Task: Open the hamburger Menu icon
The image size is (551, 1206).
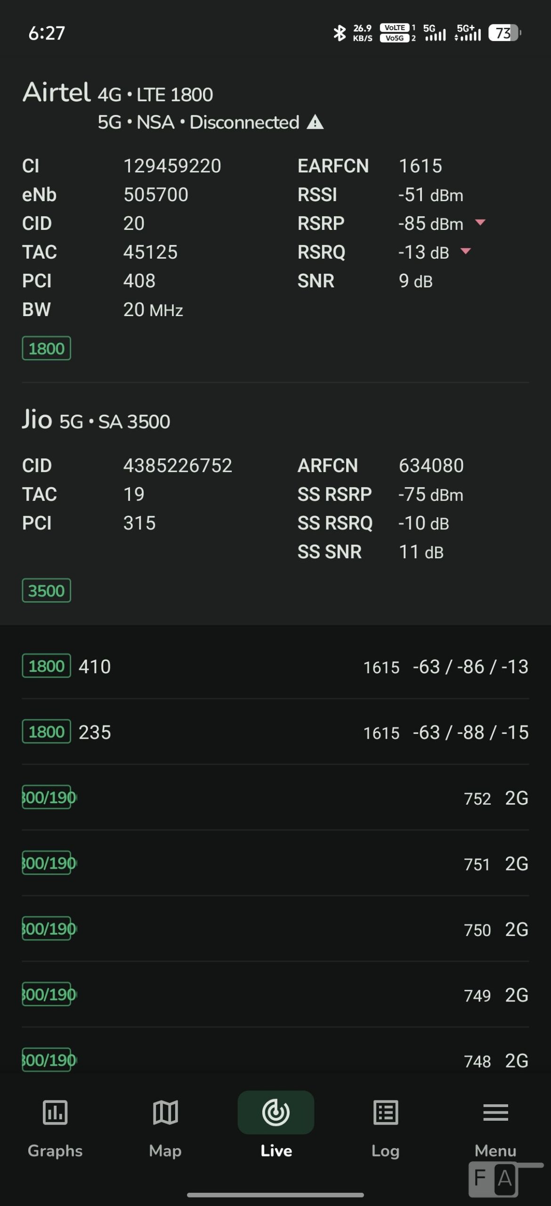Action: coord(495,1113)
